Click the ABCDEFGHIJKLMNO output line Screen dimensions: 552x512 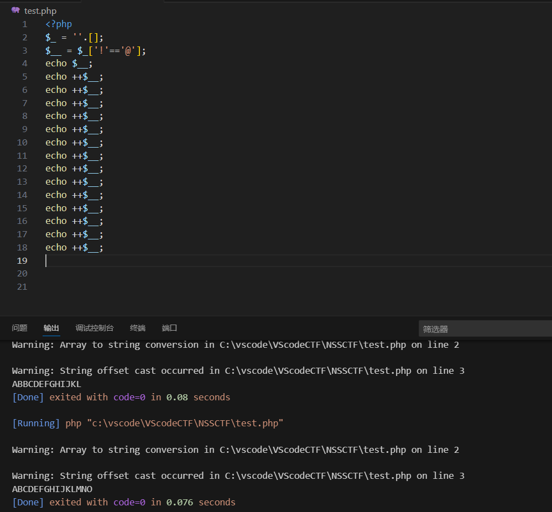tap(52, 489)
